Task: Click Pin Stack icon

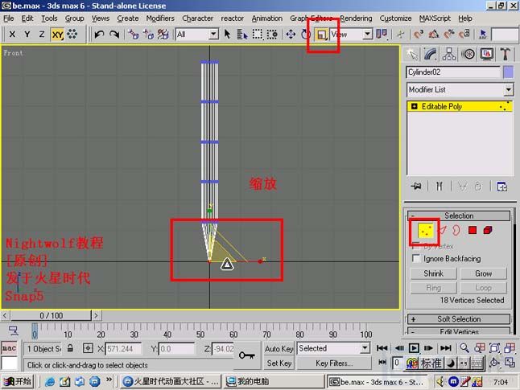Action: point(416,187)
